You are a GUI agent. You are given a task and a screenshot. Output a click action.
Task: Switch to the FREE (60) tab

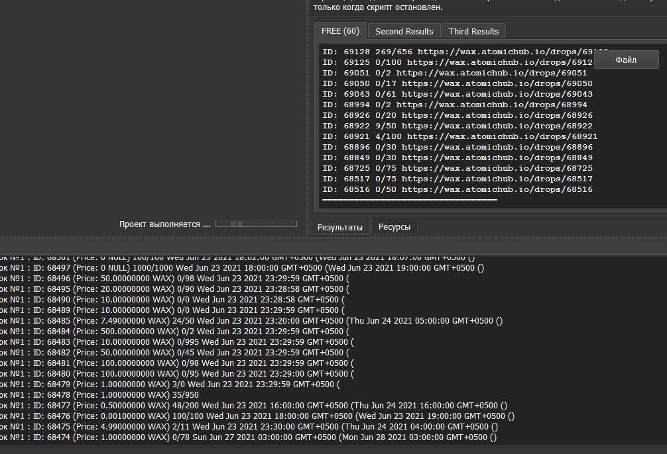(x=340, y=31)
